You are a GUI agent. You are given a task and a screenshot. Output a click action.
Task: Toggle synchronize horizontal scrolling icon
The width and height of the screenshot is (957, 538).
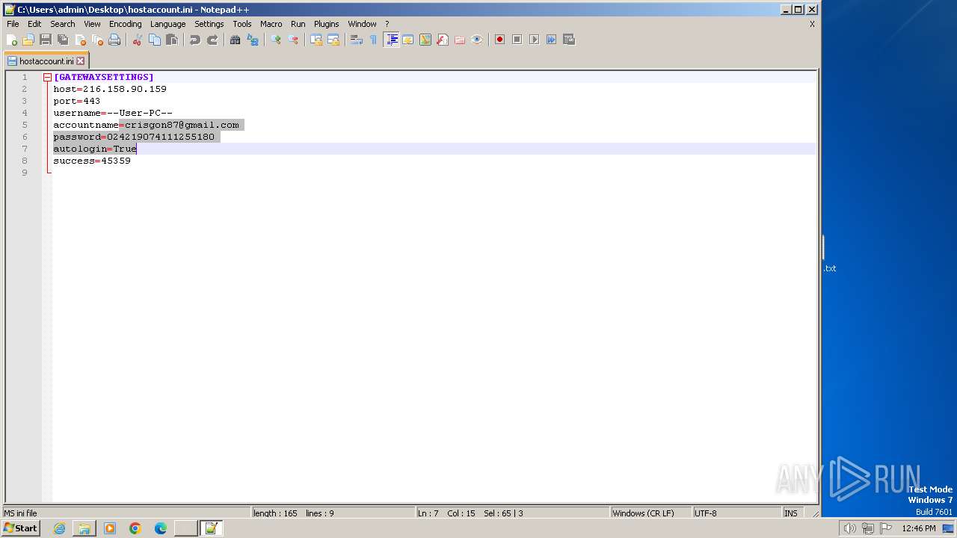[333, 40]
